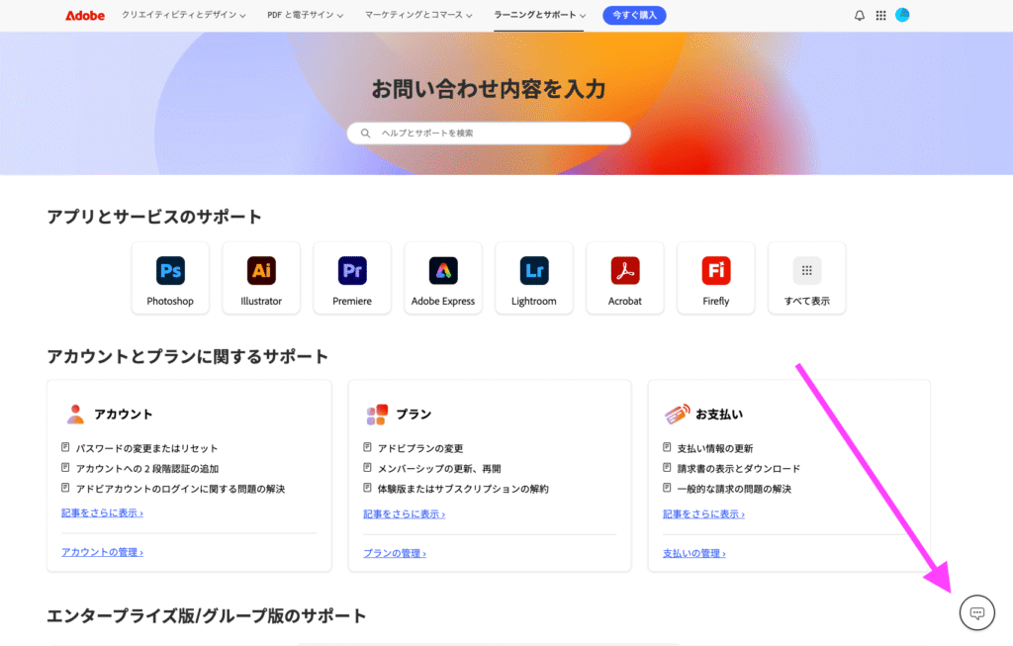Open Photoshop support tile

pos(170,278)
